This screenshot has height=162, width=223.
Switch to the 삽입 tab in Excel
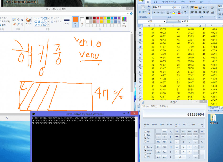pyautogui.click(x=156, y=2)
